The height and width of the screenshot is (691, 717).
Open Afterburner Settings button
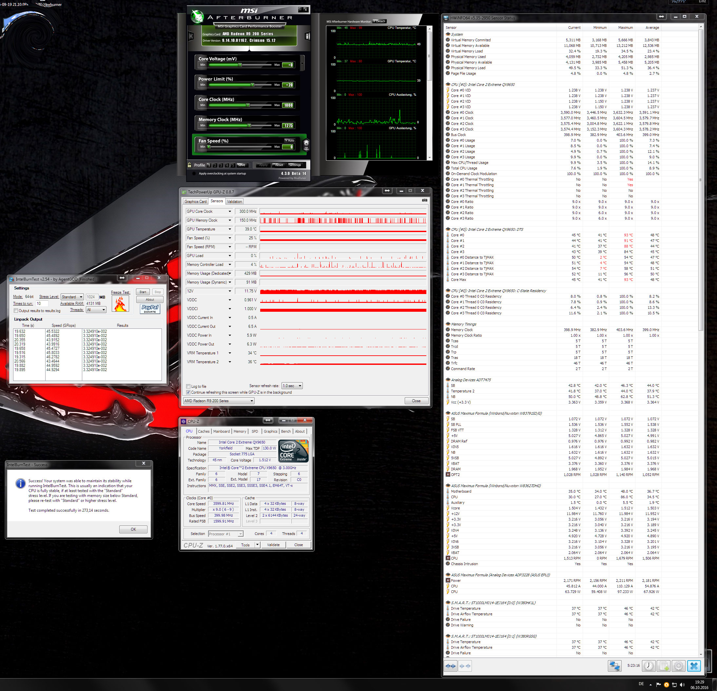[x=295, y=165]
